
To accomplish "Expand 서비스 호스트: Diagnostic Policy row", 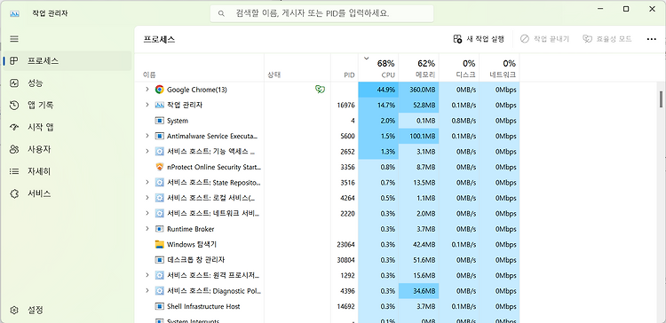I will pos(147,291).
